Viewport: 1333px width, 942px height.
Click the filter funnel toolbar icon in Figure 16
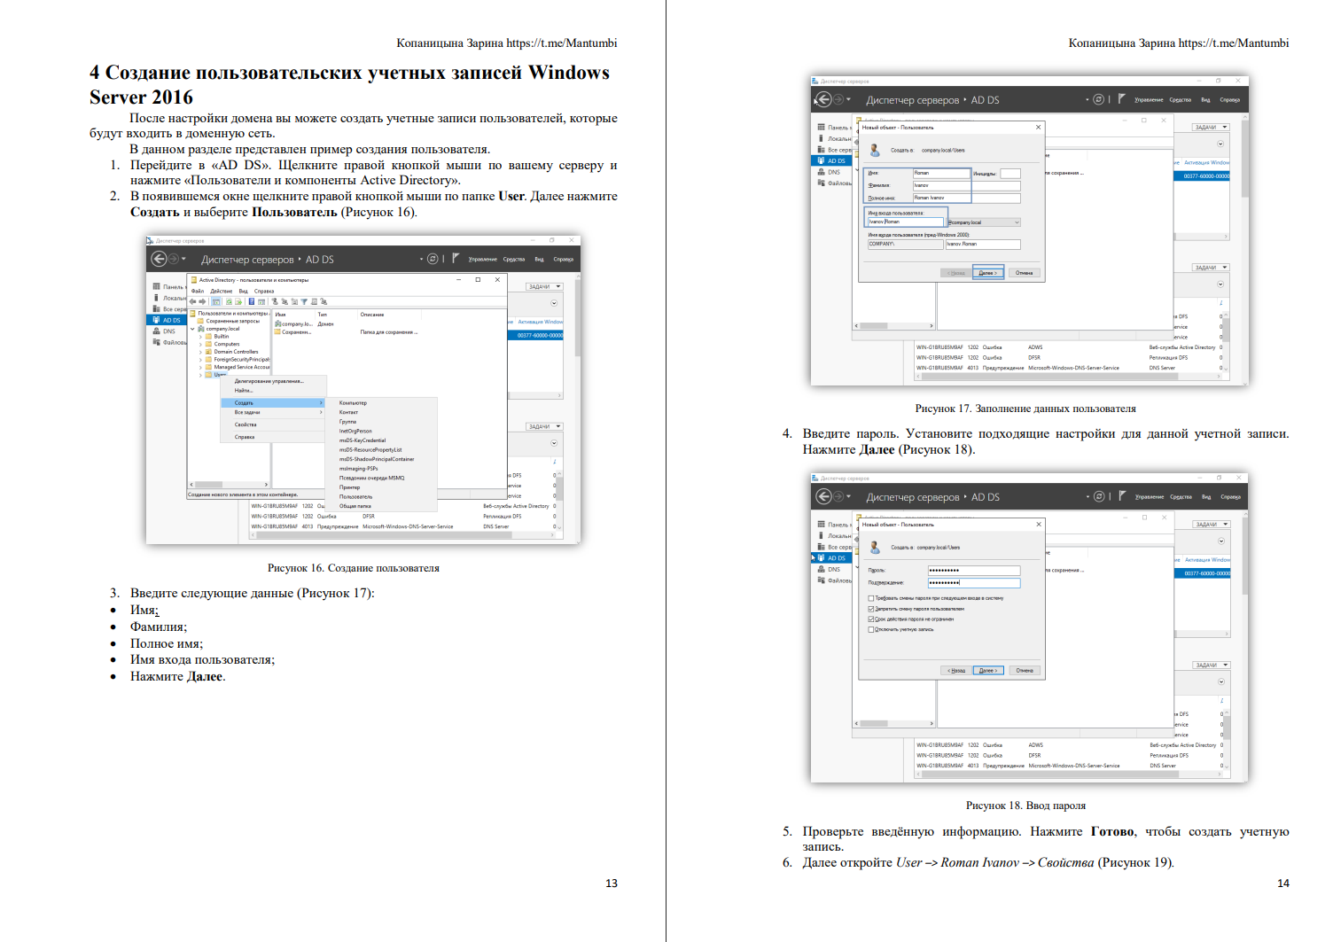click(x=304, y=301)
